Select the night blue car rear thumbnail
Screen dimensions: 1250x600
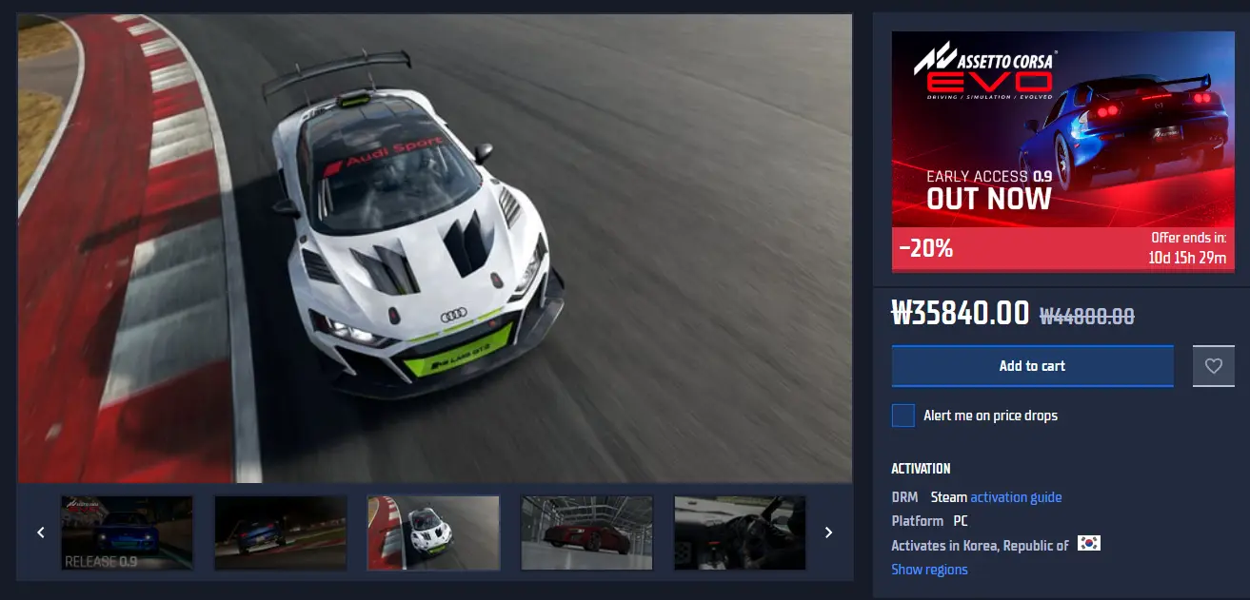(281, 532)
